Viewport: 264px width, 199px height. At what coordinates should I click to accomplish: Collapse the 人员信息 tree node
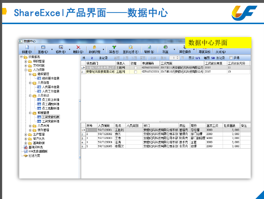(30, 83)
